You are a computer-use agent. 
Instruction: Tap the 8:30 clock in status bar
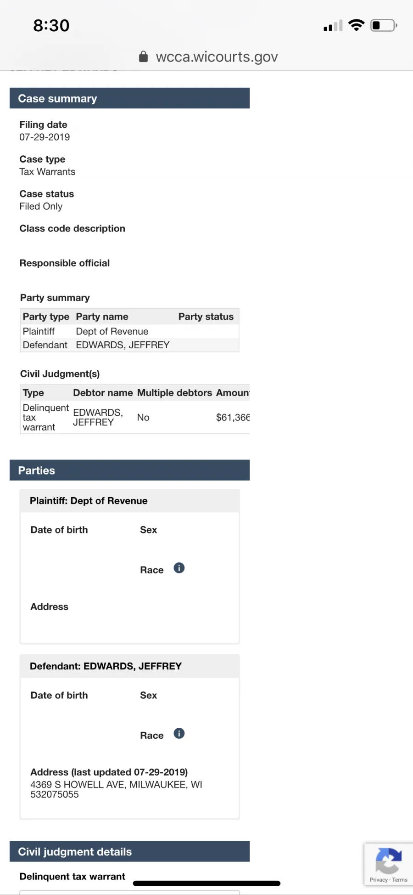pyautogui.click(x=51, y=26)
